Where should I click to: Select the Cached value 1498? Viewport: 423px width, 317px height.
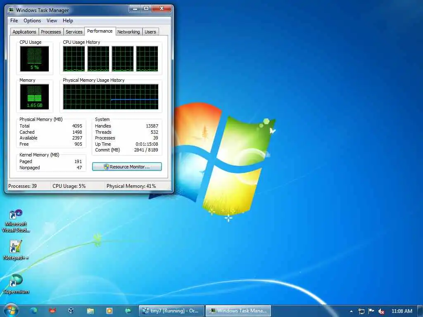(x=77, y=132)
